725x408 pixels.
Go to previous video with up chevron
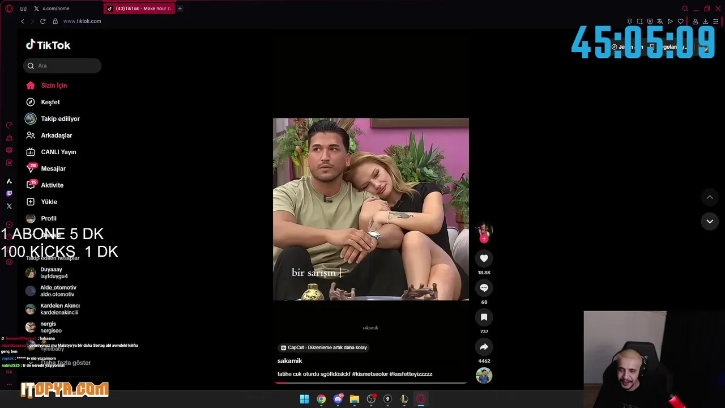(710, 197)
